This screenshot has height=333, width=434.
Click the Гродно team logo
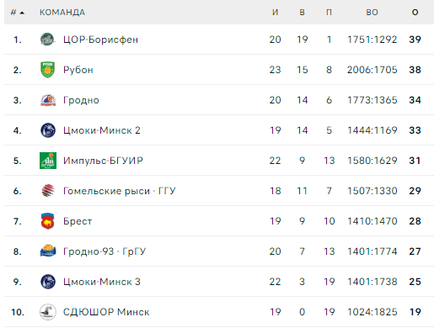point(48,100)
